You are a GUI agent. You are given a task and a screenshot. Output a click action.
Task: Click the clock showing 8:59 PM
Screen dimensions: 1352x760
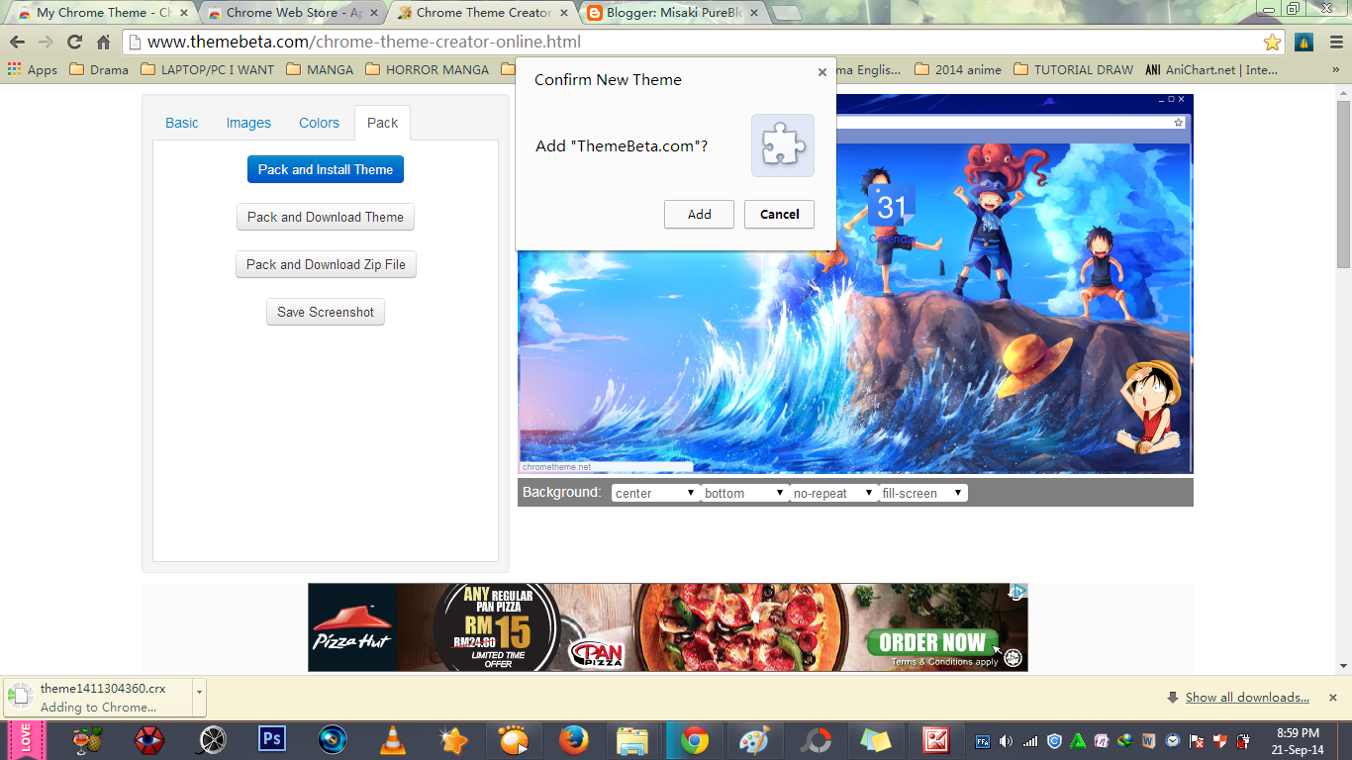[1298, 733]
